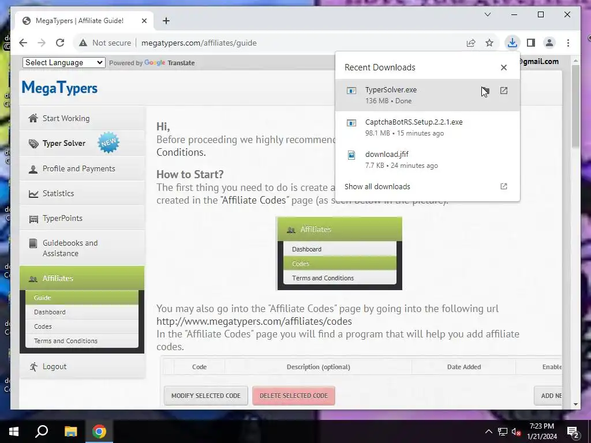
Task: Open the Chrome profile avatar
Action: coord(549,43)
